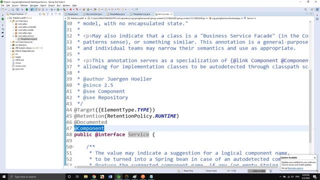Image resolution: width=320 pixels, height=180 pixels.
Task: Click the Open Perspective icon
Action: click(x=312, y=9)
